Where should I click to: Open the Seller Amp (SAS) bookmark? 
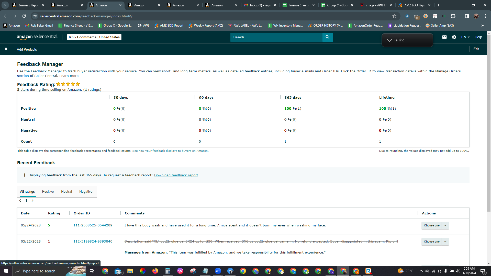pyautogui.click(x=440, y=26)
